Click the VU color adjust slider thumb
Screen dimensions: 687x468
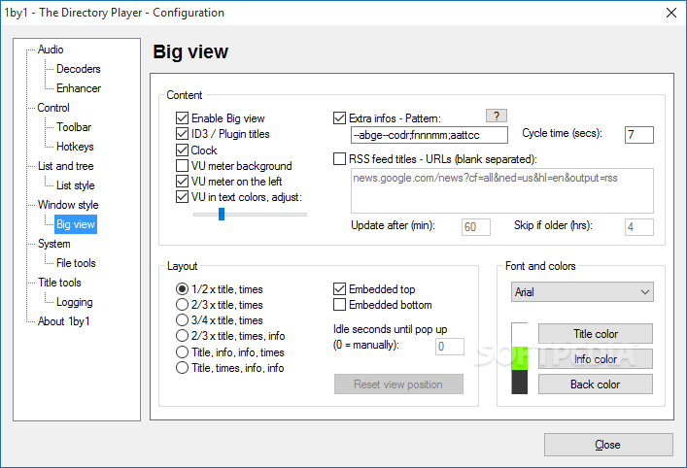(x=222, y=214)
